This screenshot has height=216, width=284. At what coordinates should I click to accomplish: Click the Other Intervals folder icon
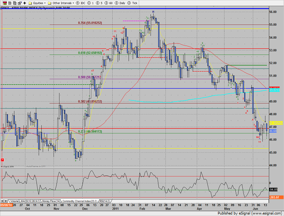[x=49, y=3]
